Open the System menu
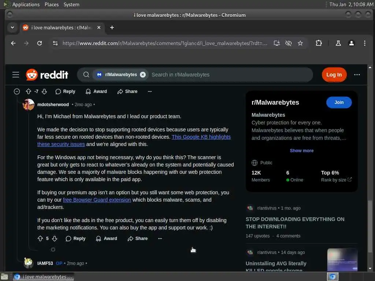 pyautogui.click(x=71, y=4)
